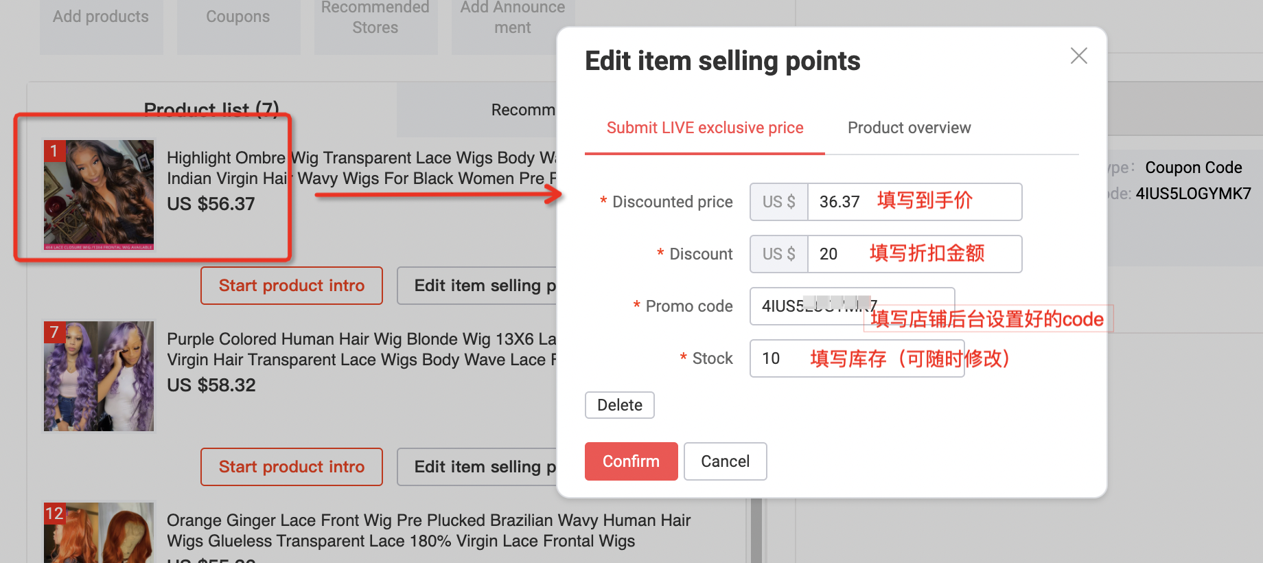This screenshot has width=1263, height=563.
Task: Open the Orange Ginger Lace Front Wig thumbnail
Action: [x=99, y=533]
